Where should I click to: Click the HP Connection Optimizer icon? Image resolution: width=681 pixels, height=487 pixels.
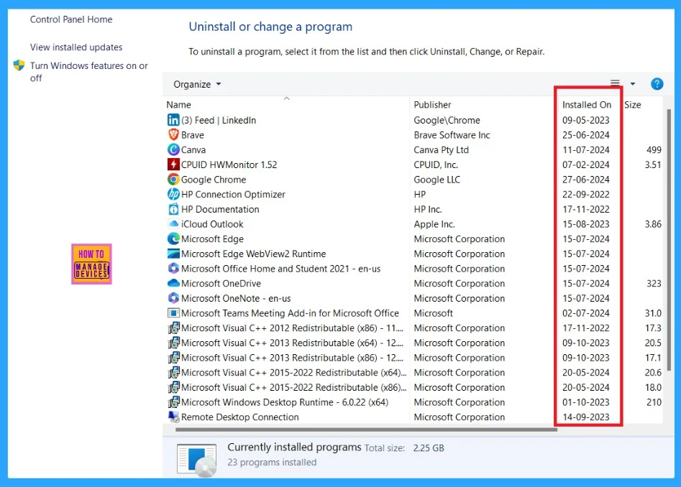point(173,194)
